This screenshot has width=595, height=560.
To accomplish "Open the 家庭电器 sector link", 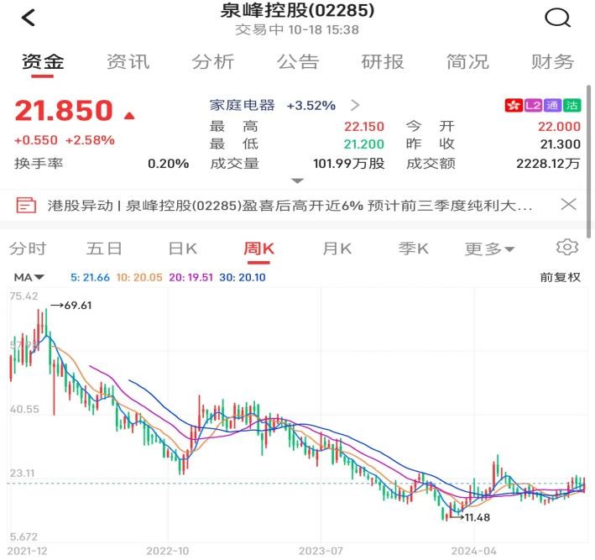I will [x=242, y=105].
